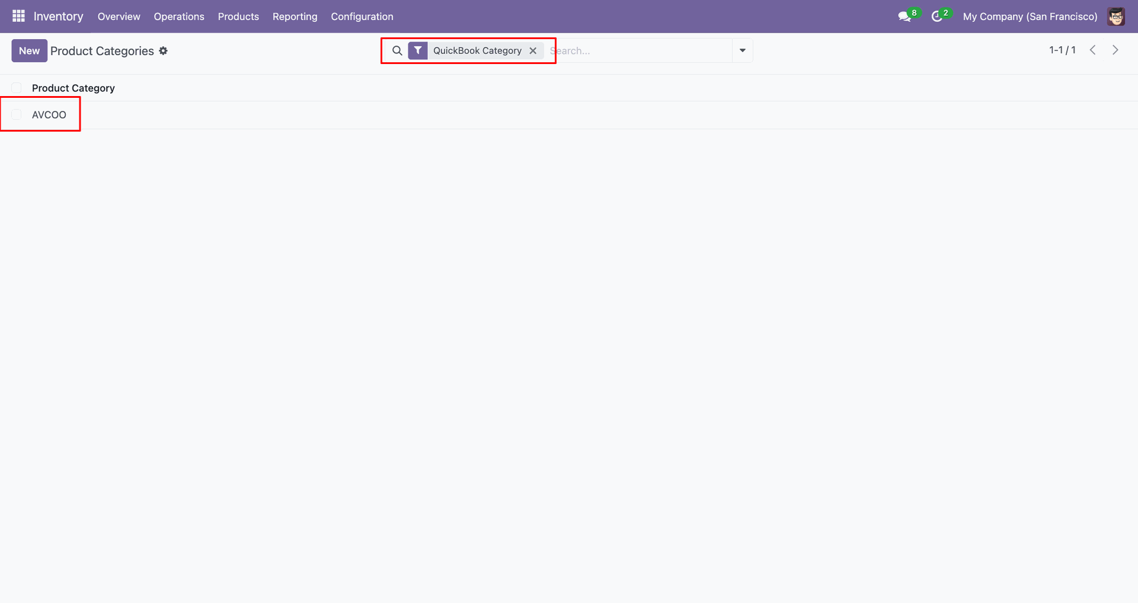
Task: Open the AVCOO category record
Action: click(x=49, y=115)
